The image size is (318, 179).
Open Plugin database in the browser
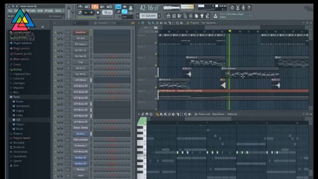[22, 43]
